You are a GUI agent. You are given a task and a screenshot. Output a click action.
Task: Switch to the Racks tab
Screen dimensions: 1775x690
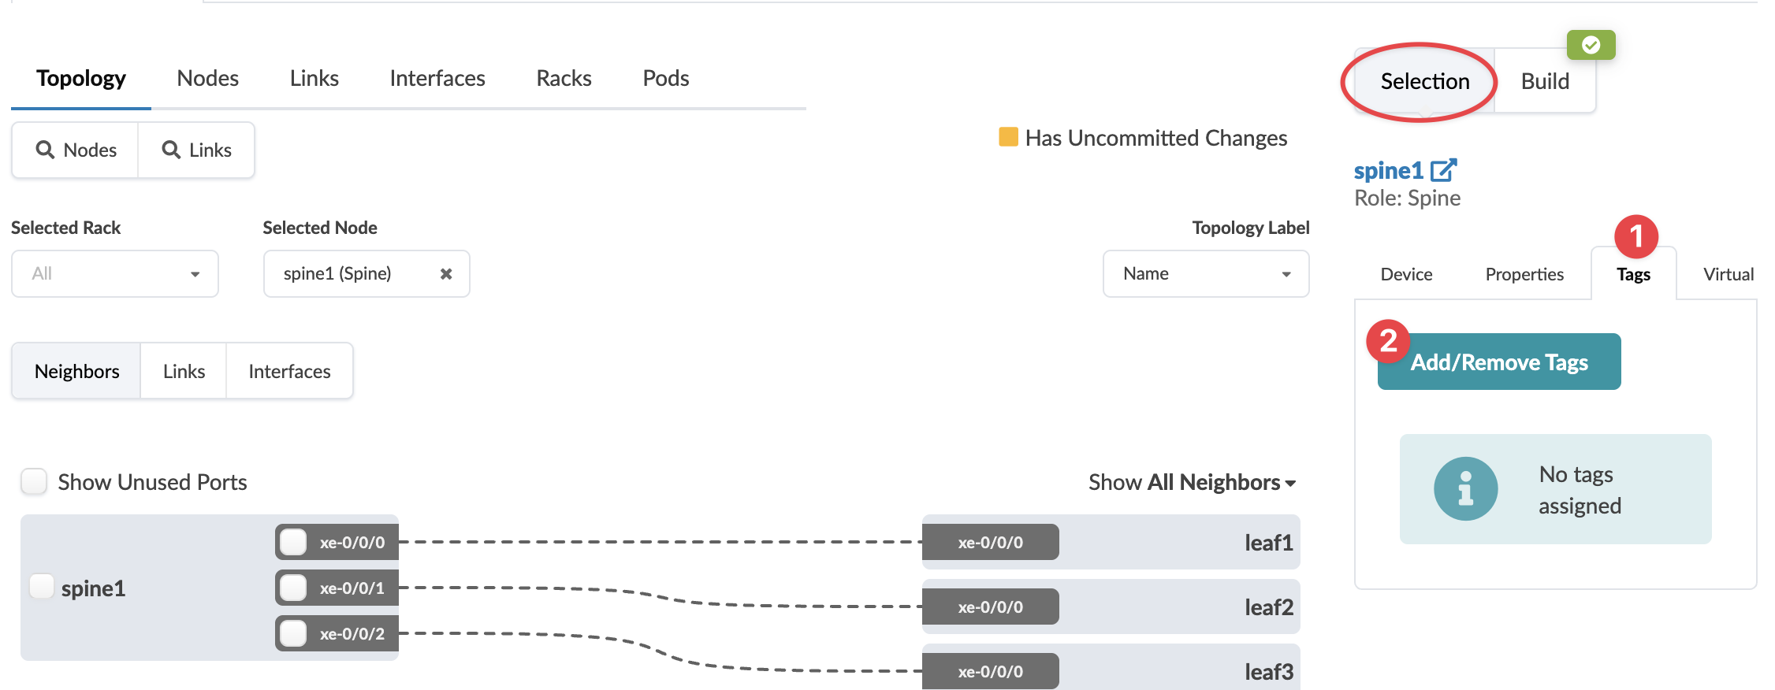[564, 79]
